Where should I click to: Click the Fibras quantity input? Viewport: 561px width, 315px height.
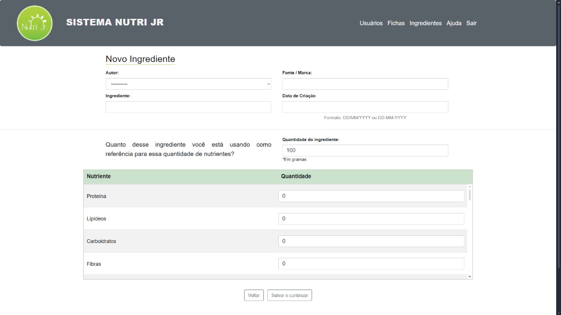click(371, 263)
